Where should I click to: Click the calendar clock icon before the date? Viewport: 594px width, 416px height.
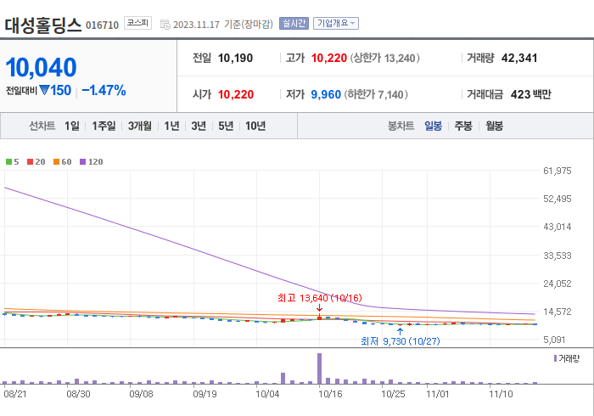coord(165,25)
